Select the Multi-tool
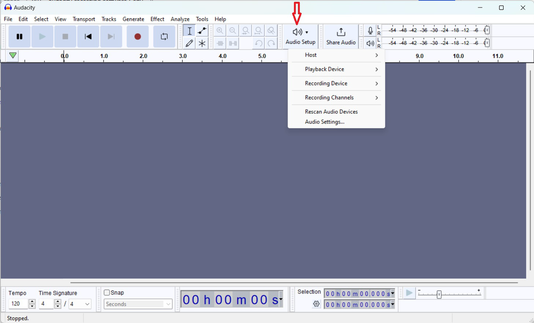Viewport: 534px width, 323px height. coord(202,43)
